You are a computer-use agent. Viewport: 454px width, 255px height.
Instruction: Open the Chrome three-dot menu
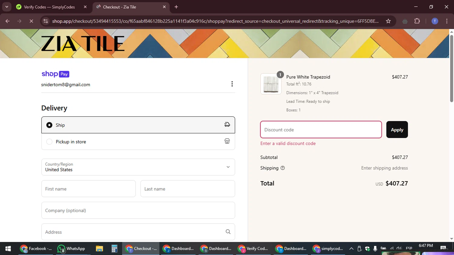tap(447, 21)
